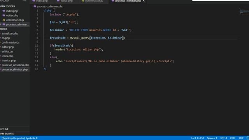Click the else keyword on line 13

(53, 57)
